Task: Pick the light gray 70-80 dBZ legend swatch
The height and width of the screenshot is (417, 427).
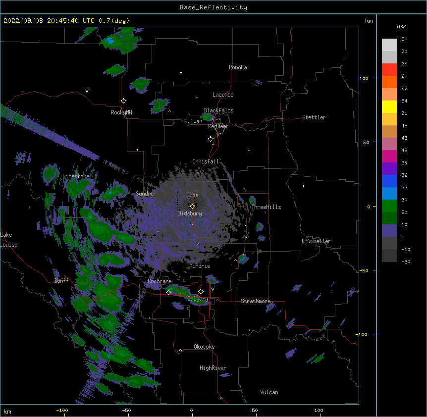Action: (x=389, y=45)
